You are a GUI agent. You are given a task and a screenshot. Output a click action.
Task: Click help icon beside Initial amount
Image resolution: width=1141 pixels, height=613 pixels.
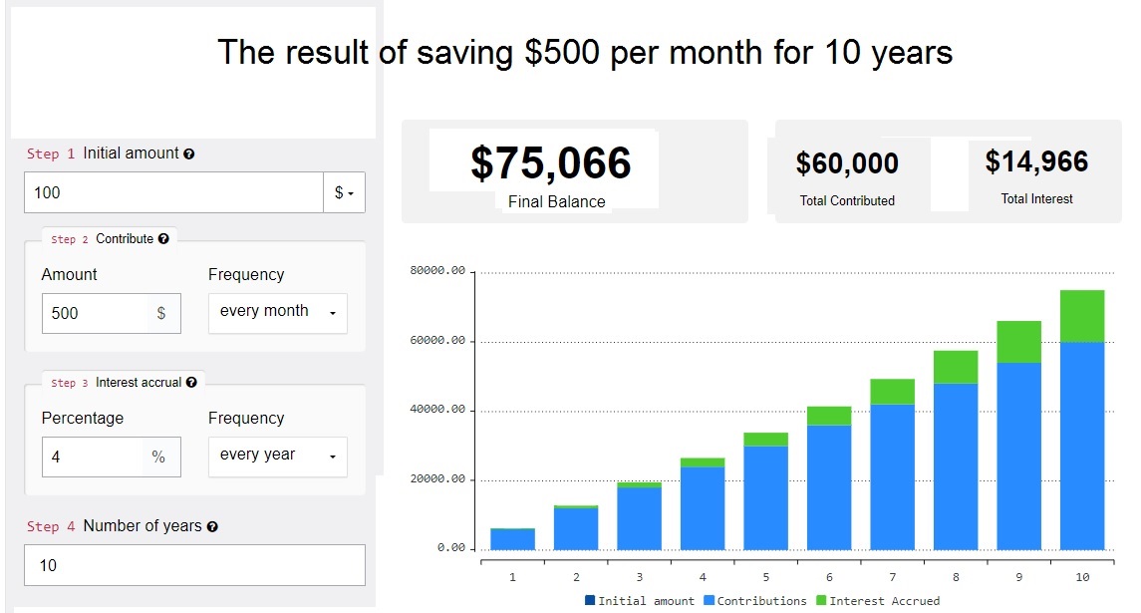pyautogui.click(x=189, y=154)
